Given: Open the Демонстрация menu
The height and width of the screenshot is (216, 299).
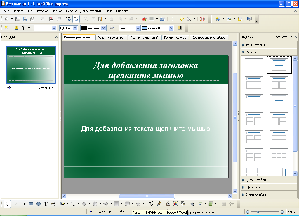Looking at the screenshot, I should 91,11.
